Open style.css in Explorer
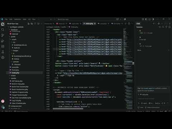 [17, 48]
